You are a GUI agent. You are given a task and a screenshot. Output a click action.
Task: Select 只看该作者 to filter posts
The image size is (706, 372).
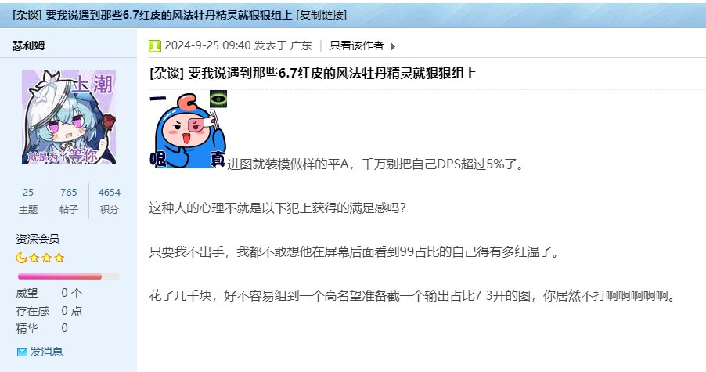click(357, 45)
